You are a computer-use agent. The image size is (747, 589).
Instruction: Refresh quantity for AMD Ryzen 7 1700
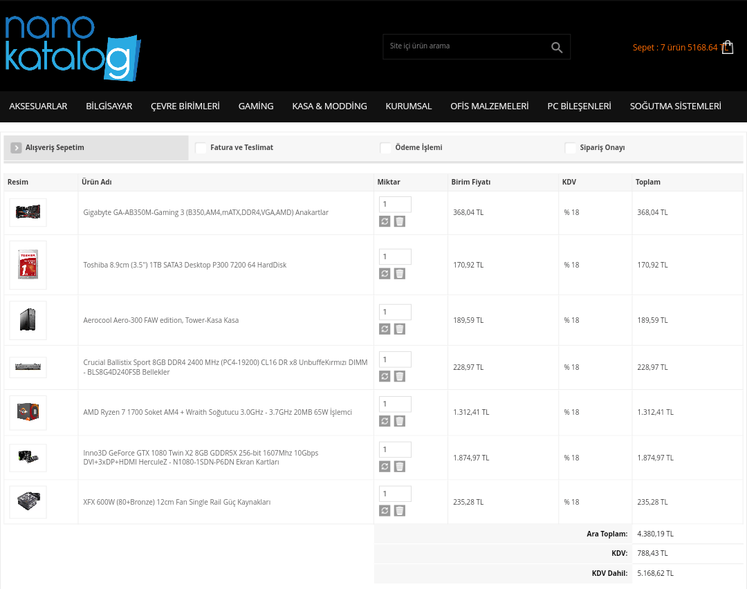(x=385, y=422)
